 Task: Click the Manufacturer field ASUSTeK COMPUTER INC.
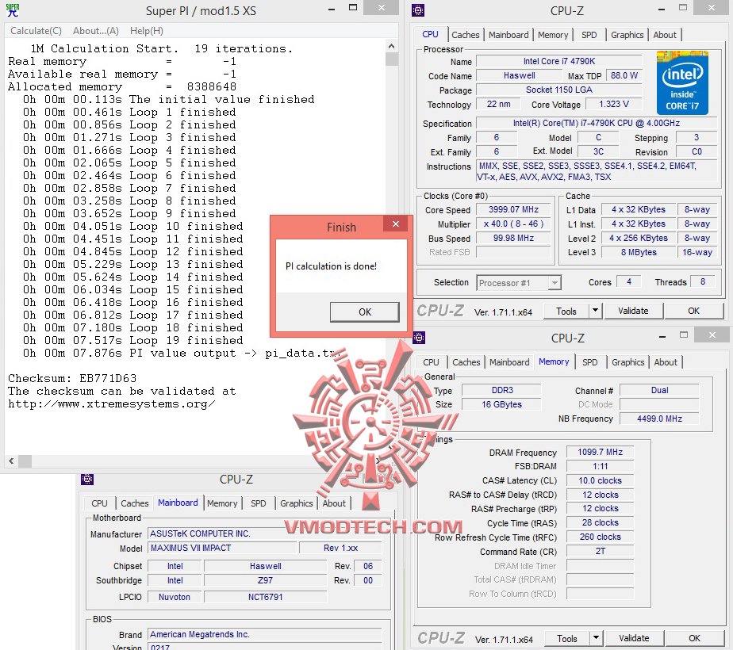[x=265, y=533]
